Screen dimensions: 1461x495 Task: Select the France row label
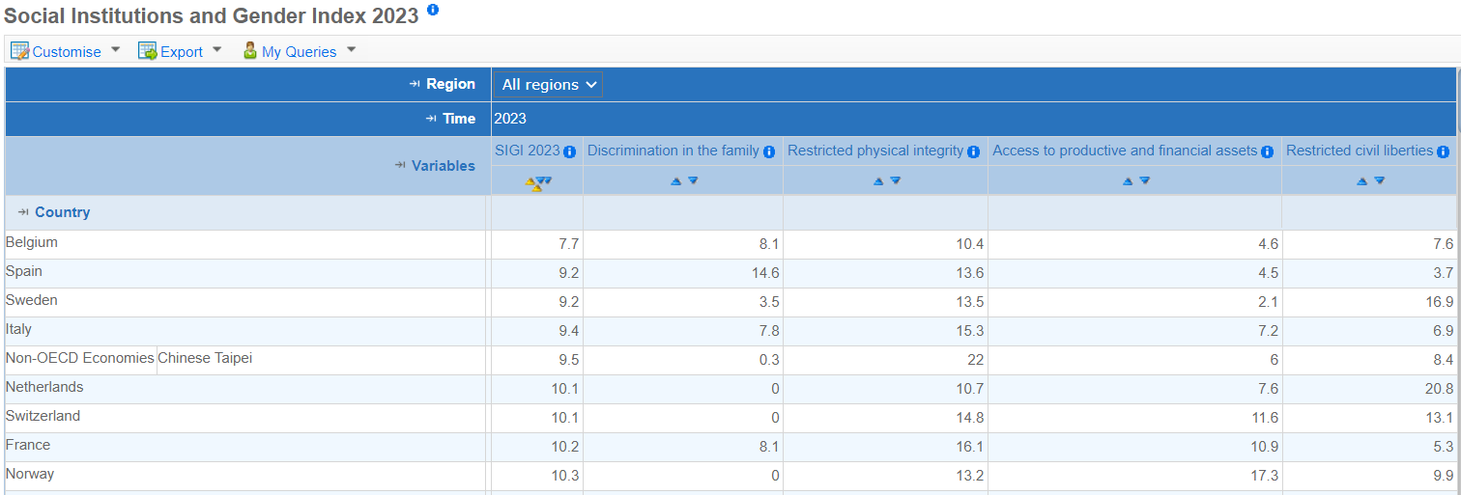click(28, 445)
